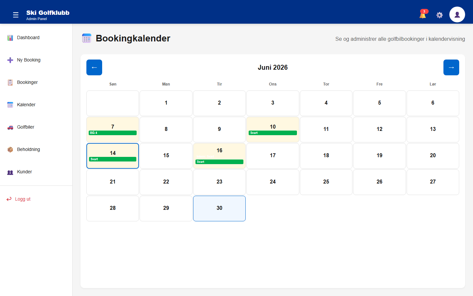The height and width of the screenshot is (296, 473).
Task: Click the Golfbiler car icon
Action: [x=10, y=127]
